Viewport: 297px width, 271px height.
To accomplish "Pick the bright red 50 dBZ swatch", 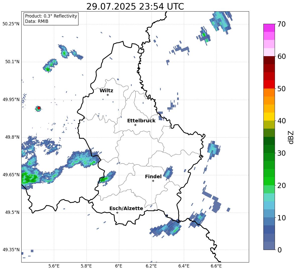I will pyautogui.click(x=269, y=84).
